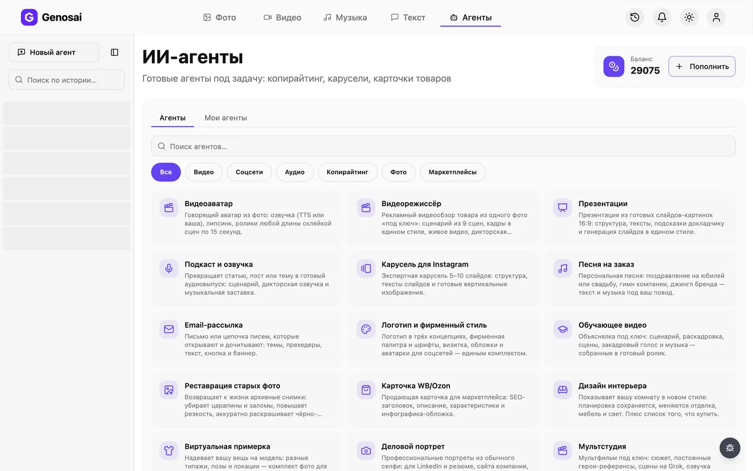The width and height of the screenshot is (753, 471).
Task: Open the Агенты navigation tab
Action: tap(471, 18)
